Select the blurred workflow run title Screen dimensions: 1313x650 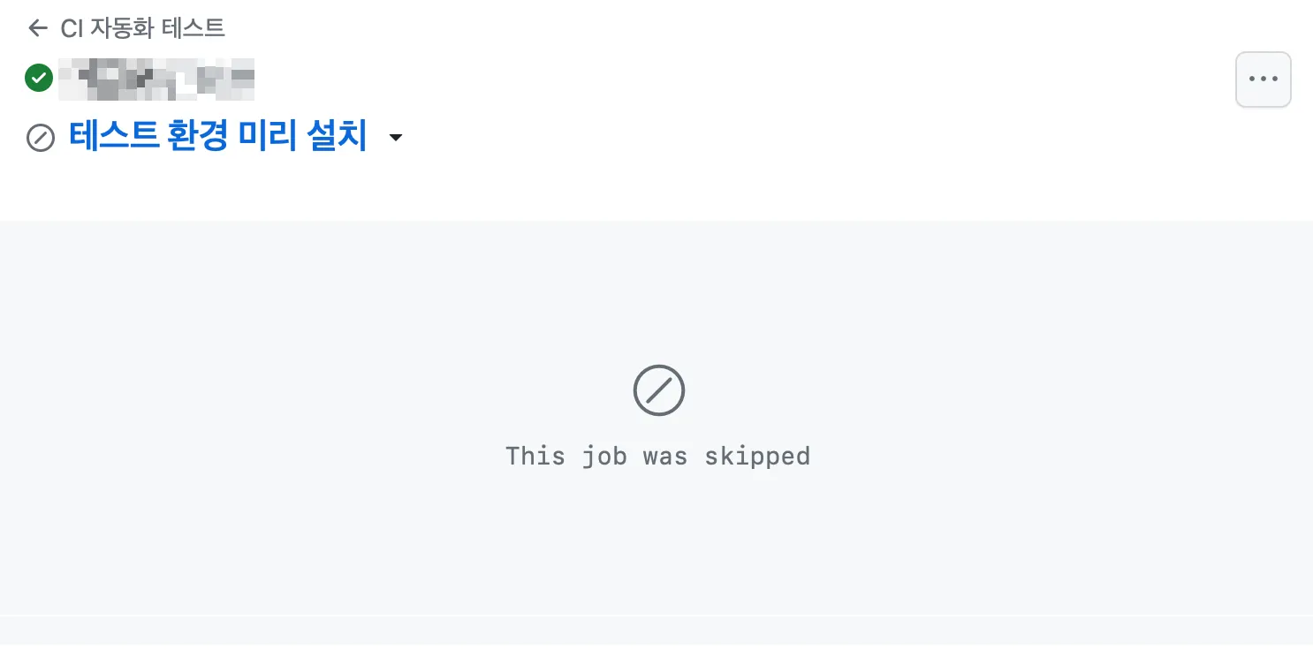[156, 79]
